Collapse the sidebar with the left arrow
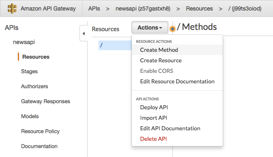The width and height of the screenshot is (273, 157). [x=84, y=34]
